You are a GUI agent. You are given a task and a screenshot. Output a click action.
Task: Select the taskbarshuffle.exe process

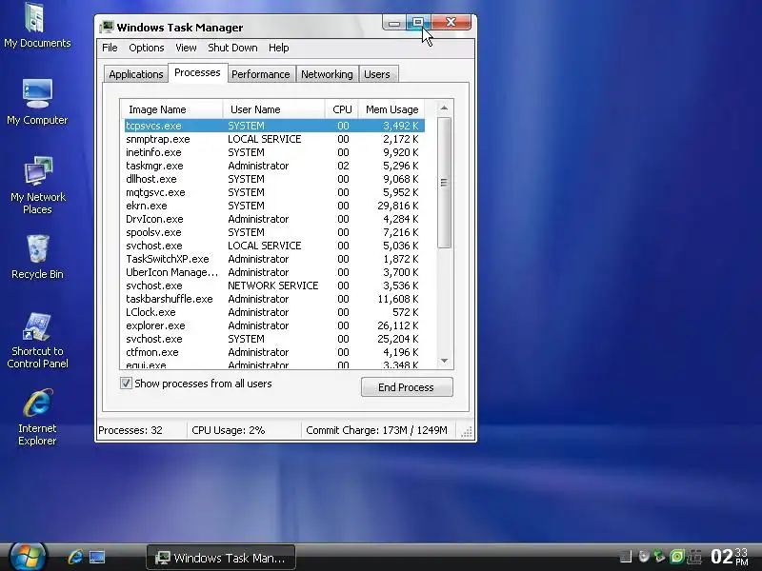click(274, 299)
